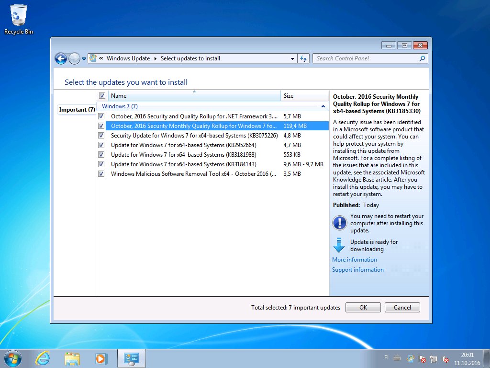Image resolution: width=490 pixels, height=368 pixels.
Task: Open the Action Center flag in the tray
Action: [x=423, y=358]
